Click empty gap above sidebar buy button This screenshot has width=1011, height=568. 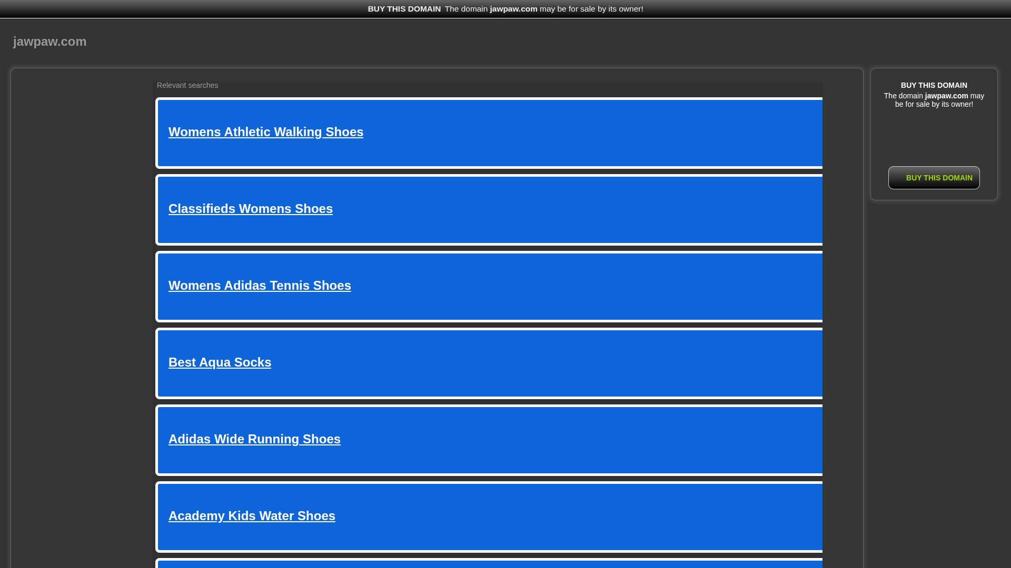[934, 137]
